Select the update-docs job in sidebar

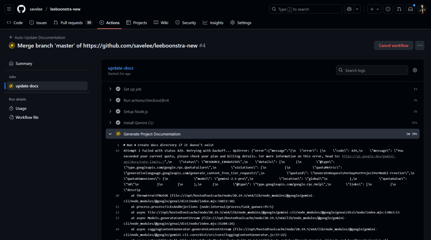pyautogui.click(x=46, y=86)
